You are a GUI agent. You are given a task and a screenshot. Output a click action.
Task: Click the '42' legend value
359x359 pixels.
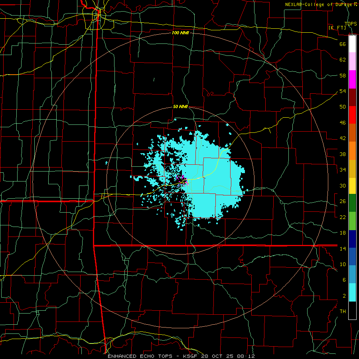(343, 138)
